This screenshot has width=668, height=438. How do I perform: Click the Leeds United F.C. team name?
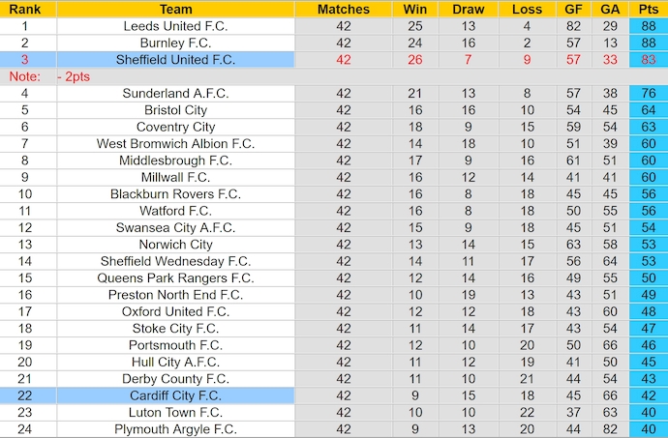175,26
